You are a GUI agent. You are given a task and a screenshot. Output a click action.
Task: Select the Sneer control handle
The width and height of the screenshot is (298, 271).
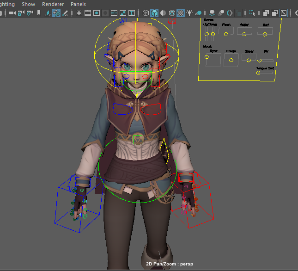pyautogui.click(x=249, y=61)
